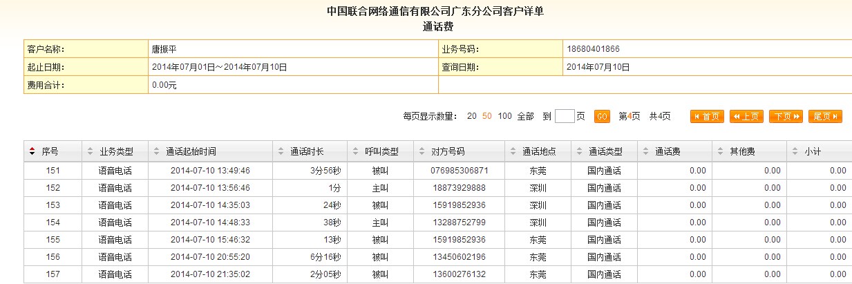Sort table by 序号 column arrow icon

coord(32,152)
